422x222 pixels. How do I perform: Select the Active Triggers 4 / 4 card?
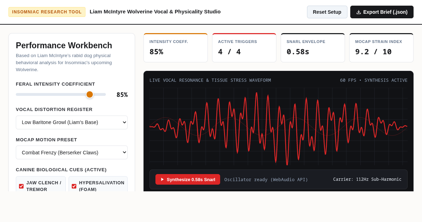click(x=244, y=48)
